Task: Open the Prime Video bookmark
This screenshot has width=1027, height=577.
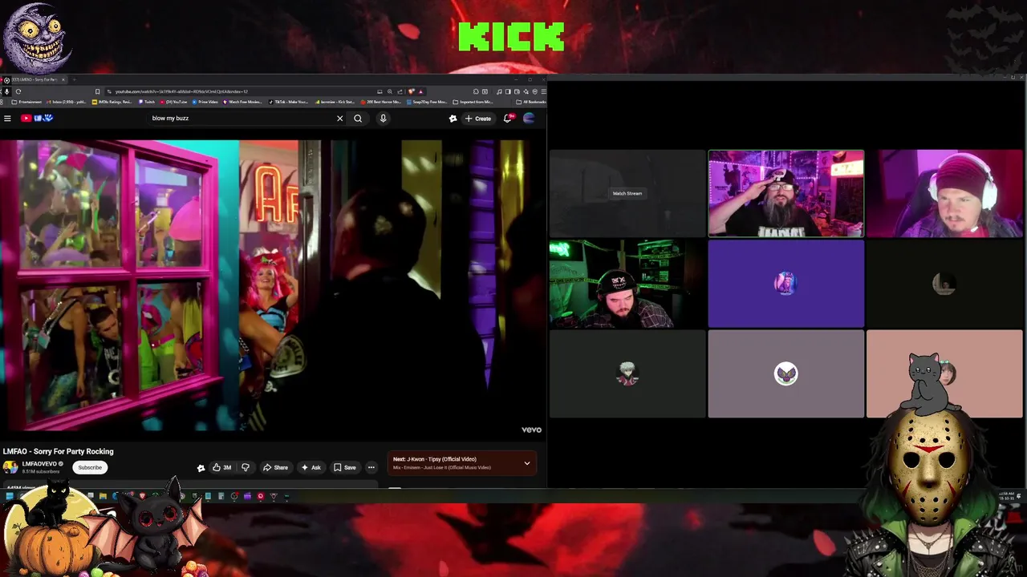Action: [x=204, y=102]
